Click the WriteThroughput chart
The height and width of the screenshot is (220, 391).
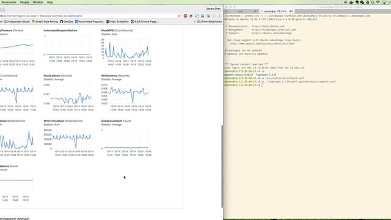click(x=68, y=142)
